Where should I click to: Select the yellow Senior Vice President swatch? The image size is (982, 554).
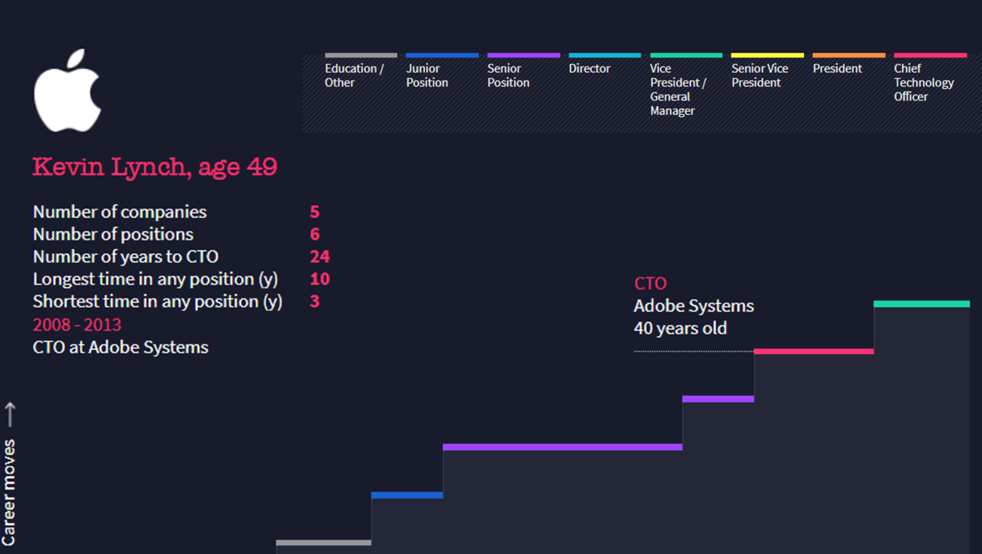(x=767, y=55)
